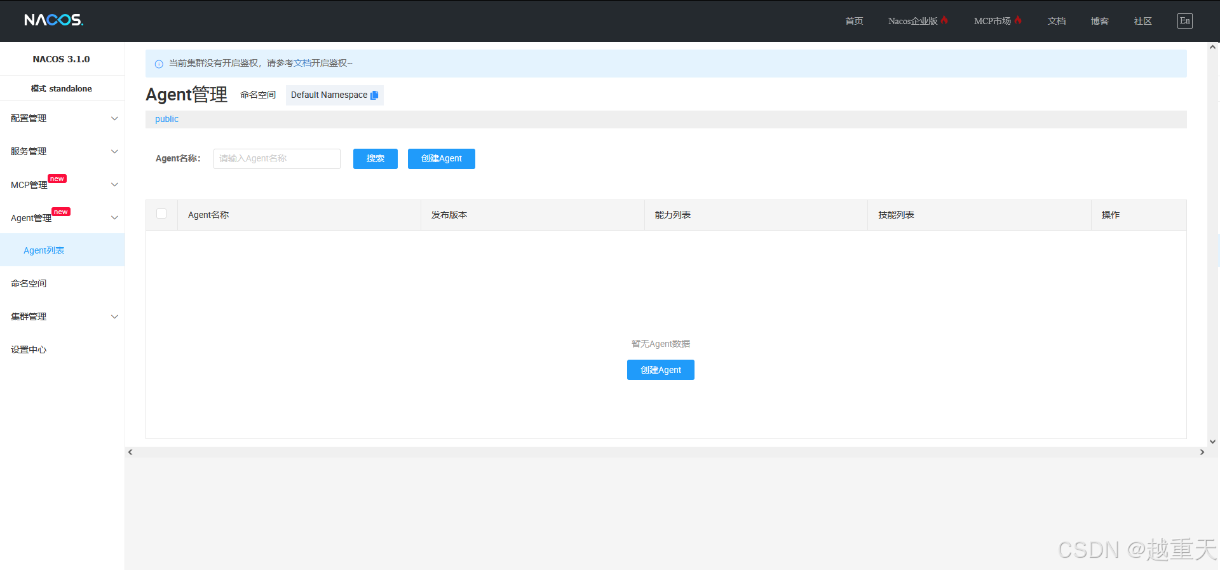Click the flame icon next to Nacos企业版
This screenshot has width=1220, height=570.
click(945, 20)
